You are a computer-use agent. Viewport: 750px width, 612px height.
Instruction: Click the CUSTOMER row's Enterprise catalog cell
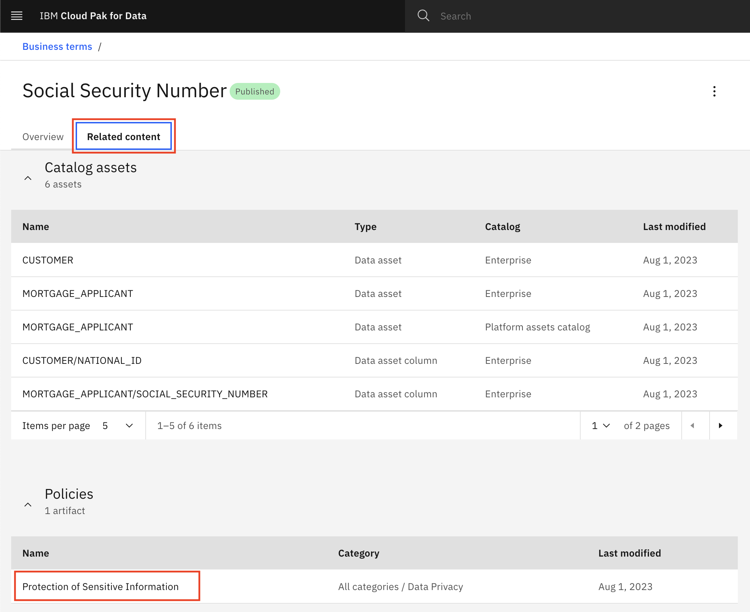tap(508, 260)
